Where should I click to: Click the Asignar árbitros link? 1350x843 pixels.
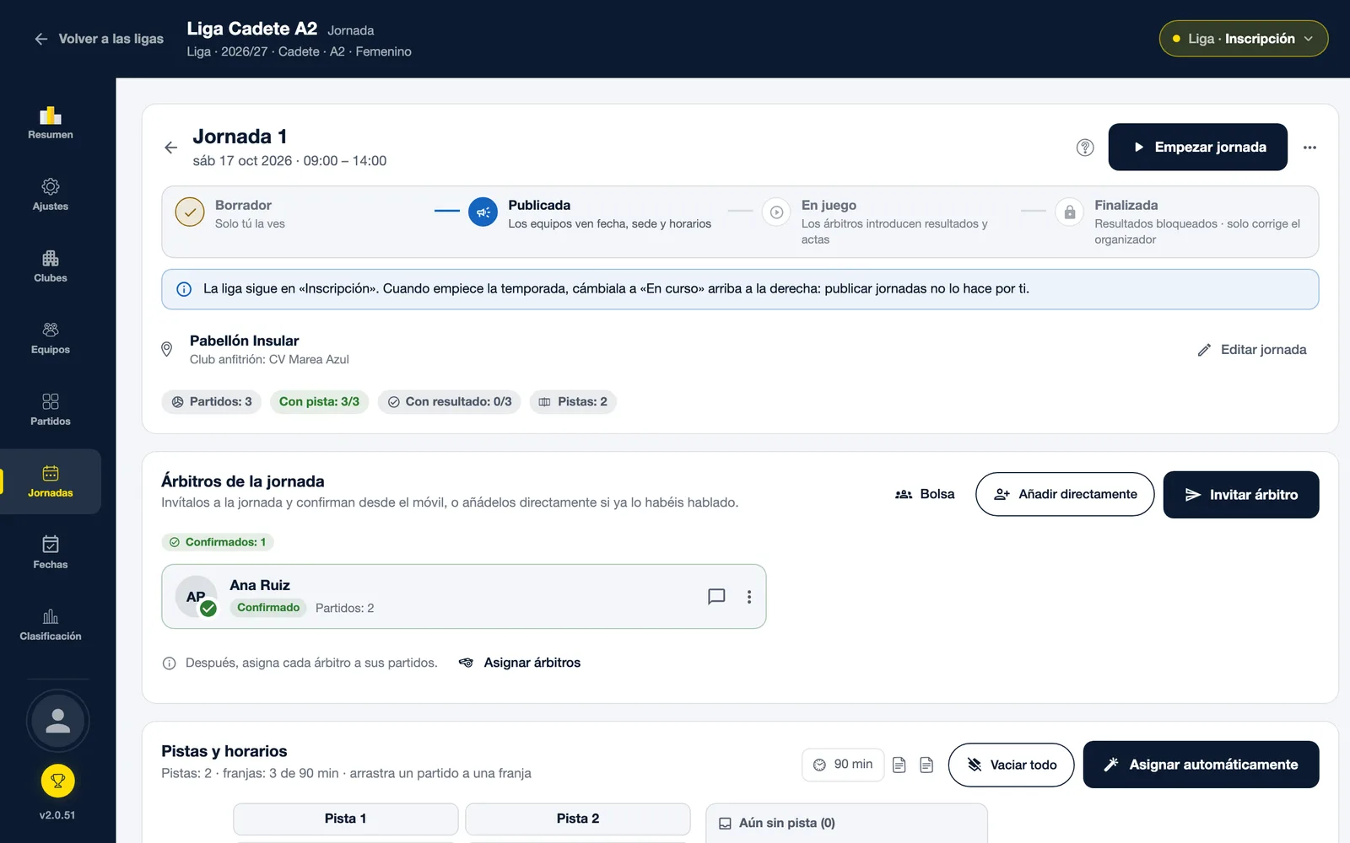(520, 663)
